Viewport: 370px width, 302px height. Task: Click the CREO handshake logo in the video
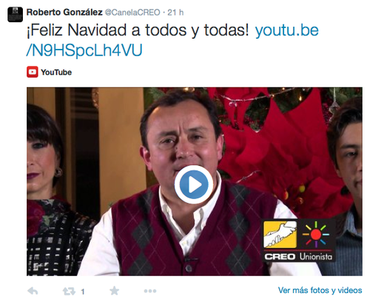(x=280, y=235)
